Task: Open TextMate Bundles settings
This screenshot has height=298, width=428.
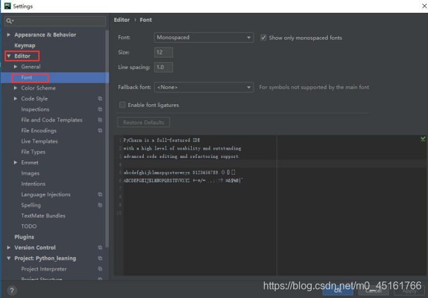Action: click(x=43, y=216)
